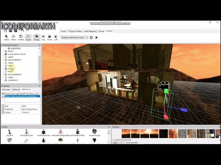The image size is (221, 165).
Task: Switch to the Left view
Action: [x=56, y=37]
